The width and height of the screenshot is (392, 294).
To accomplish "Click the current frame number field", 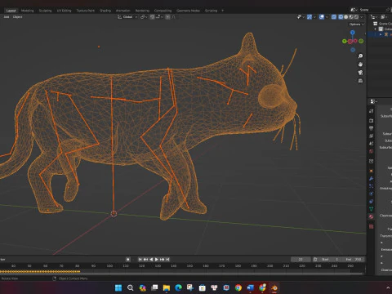I will [301, 259].
